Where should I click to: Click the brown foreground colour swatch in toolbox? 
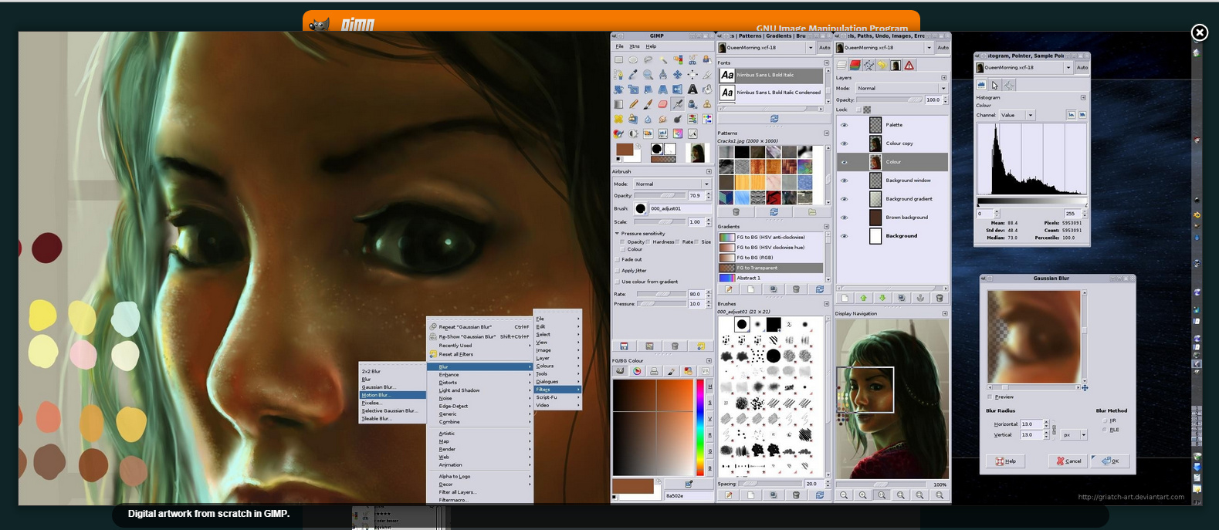tap(624, 150)
